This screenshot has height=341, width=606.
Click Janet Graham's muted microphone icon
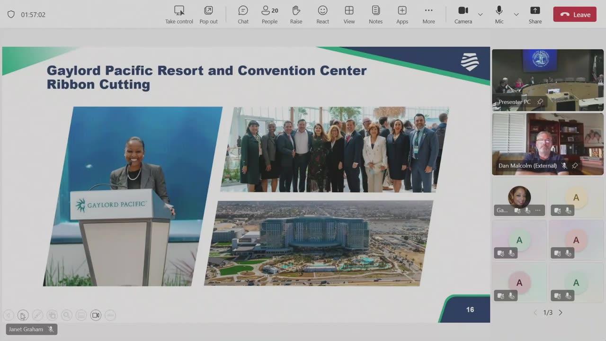point(51,329)
